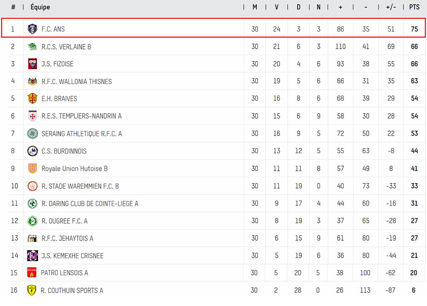
Task: Click the R. Couthuin Sports A yellow shield
Action: 32,290
